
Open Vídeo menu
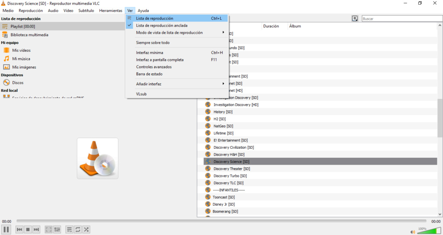[68, 10]
